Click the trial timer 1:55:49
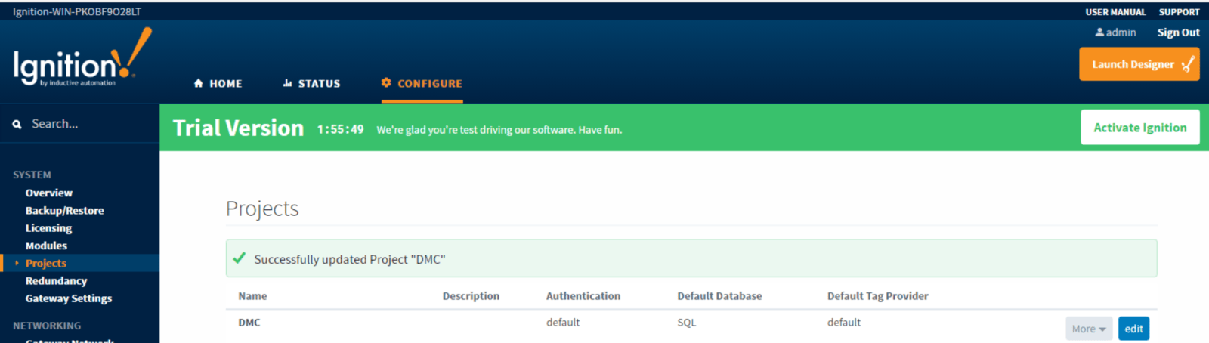The width and height of the screenshot is (1209, 343). [340, 130]
